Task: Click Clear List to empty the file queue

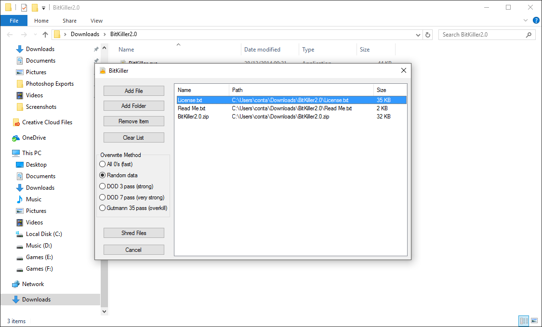Action: (x=133, y=137)
